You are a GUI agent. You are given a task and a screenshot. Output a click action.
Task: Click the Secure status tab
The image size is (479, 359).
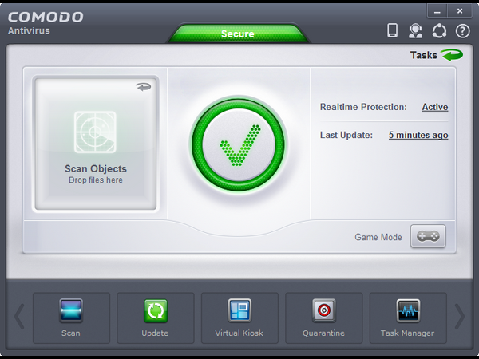tap(238, 34)
